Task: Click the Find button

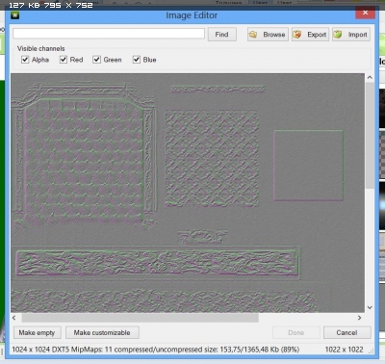Action: tap(222, 35)
